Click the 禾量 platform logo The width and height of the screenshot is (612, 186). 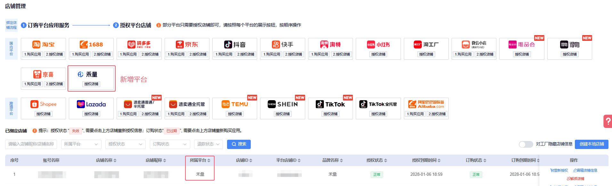[87, 74]
